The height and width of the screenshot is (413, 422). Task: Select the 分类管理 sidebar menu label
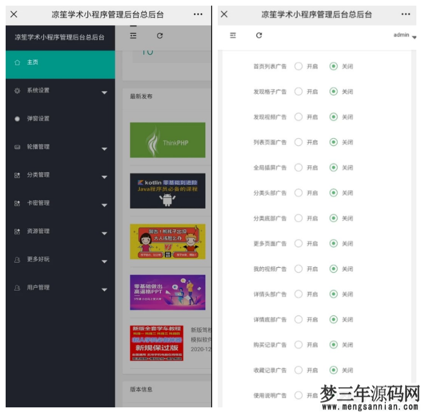point(38,175)
